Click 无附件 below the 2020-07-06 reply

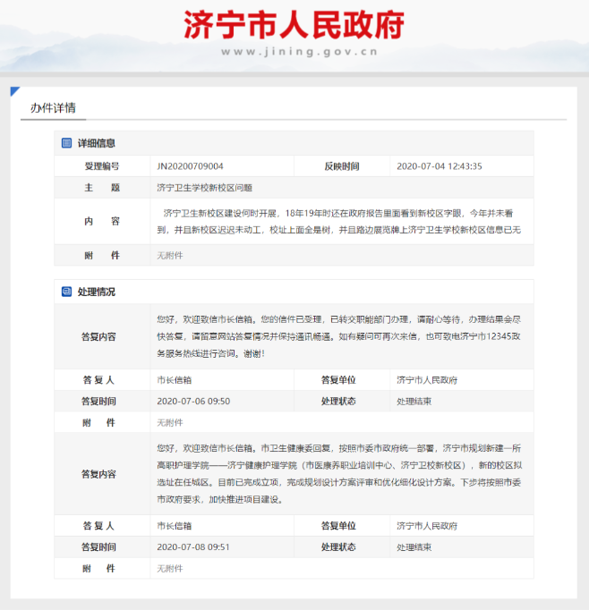point(170,422)
